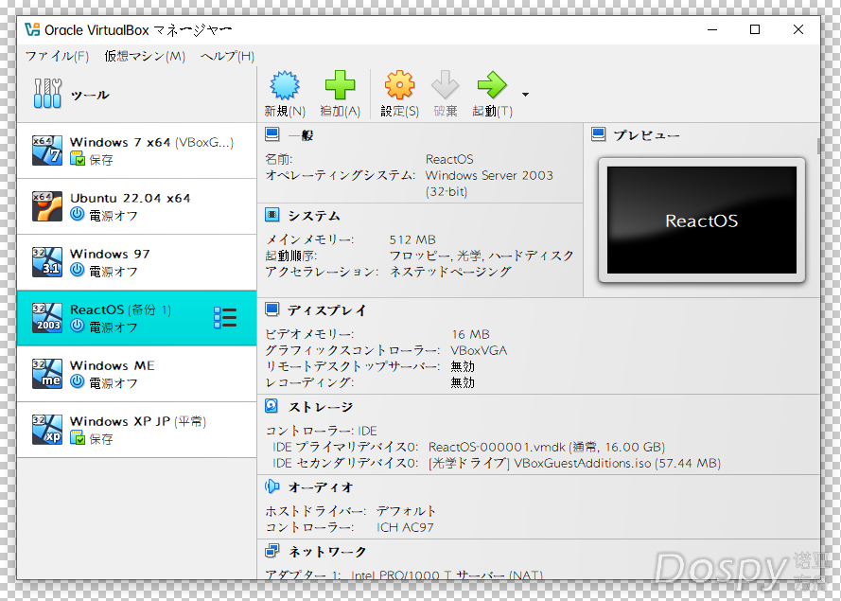The image size is (841, 601).
Task: Open the Storage (ストレージ) section header
Action: click(321, 407)
